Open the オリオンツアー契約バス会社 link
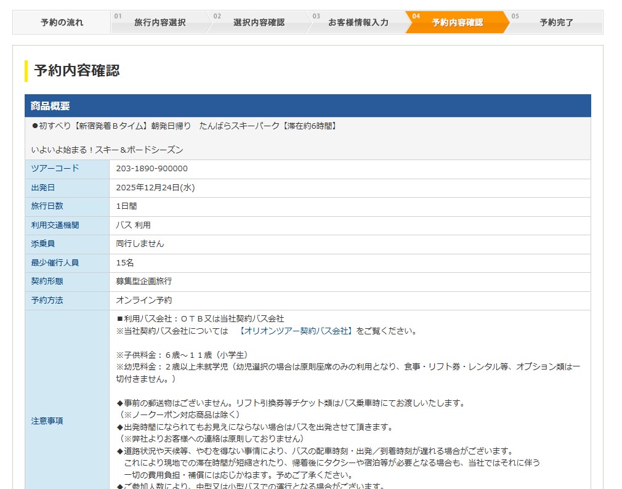This screenshot has width=622, height=489. (296, 331)
